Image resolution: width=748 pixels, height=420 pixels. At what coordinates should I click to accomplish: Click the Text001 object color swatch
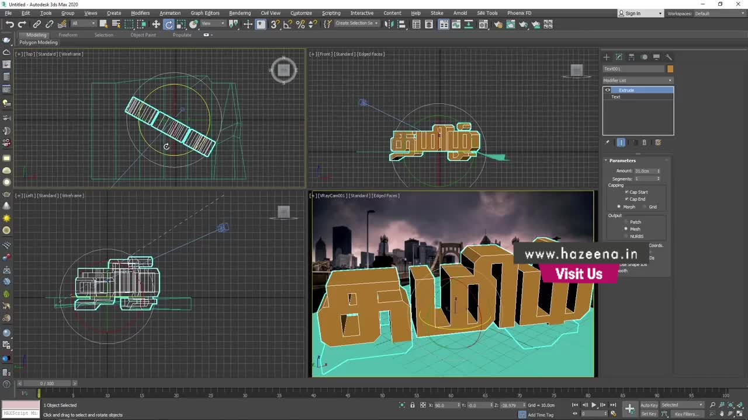[x=670, y=69]
